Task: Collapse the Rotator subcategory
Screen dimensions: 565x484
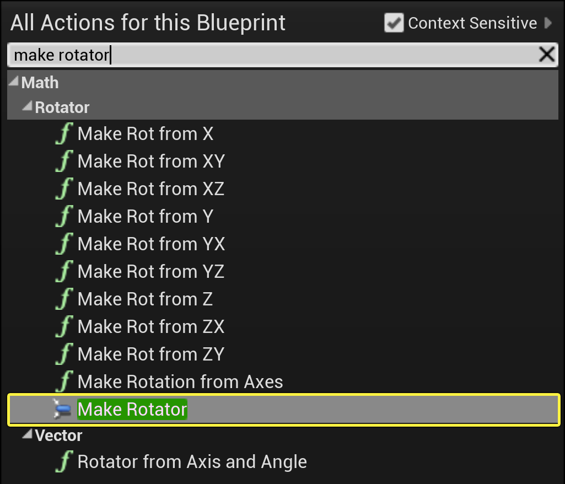Action: click(27, 107)
